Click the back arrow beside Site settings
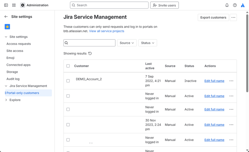This screenshot has height=152, width=249. point(6,17)
